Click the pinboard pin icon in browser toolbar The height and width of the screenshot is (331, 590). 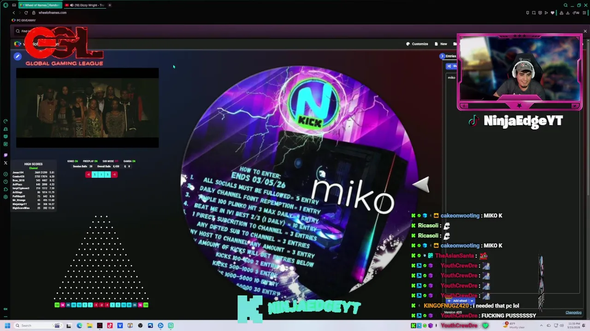point(528,12)
